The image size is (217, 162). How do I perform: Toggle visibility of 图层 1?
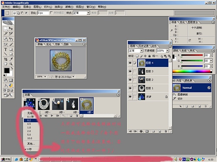(x=130, y=88)
